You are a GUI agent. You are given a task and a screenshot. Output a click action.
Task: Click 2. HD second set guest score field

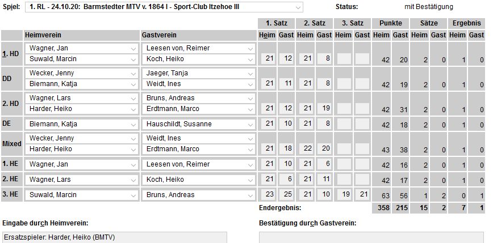324,109
